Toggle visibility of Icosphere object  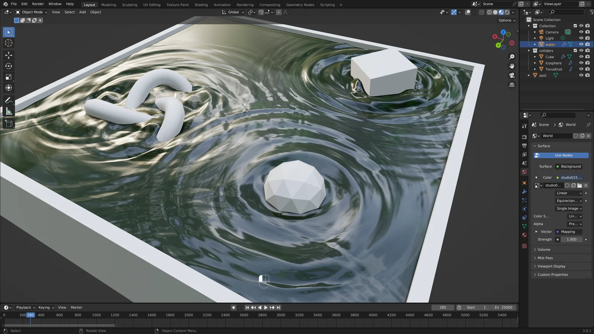point(581,63)
